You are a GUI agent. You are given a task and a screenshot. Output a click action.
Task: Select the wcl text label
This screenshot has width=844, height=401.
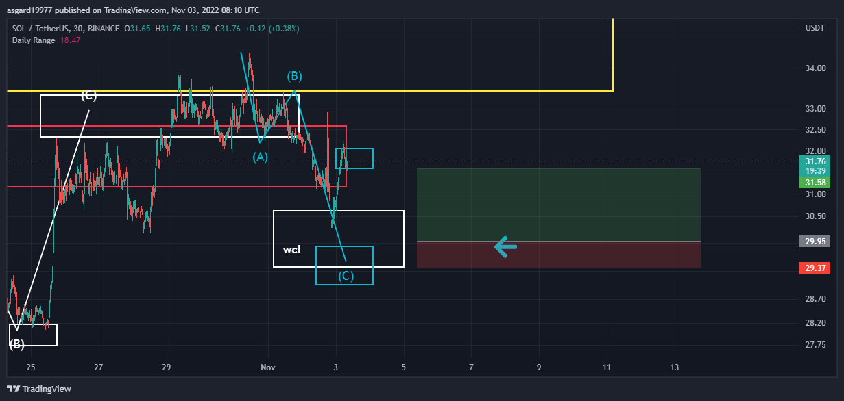292,250
